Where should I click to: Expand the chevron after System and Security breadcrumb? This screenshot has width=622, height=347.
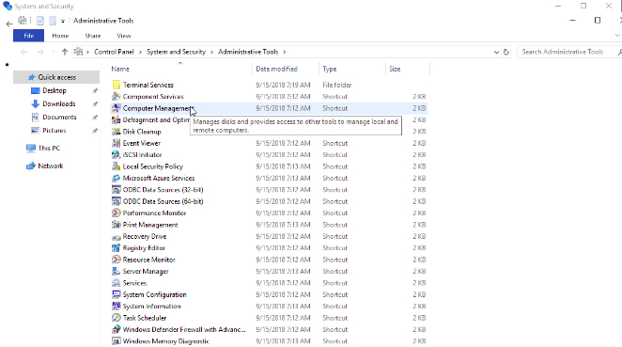pyautogui.click(x=211, y=52)
